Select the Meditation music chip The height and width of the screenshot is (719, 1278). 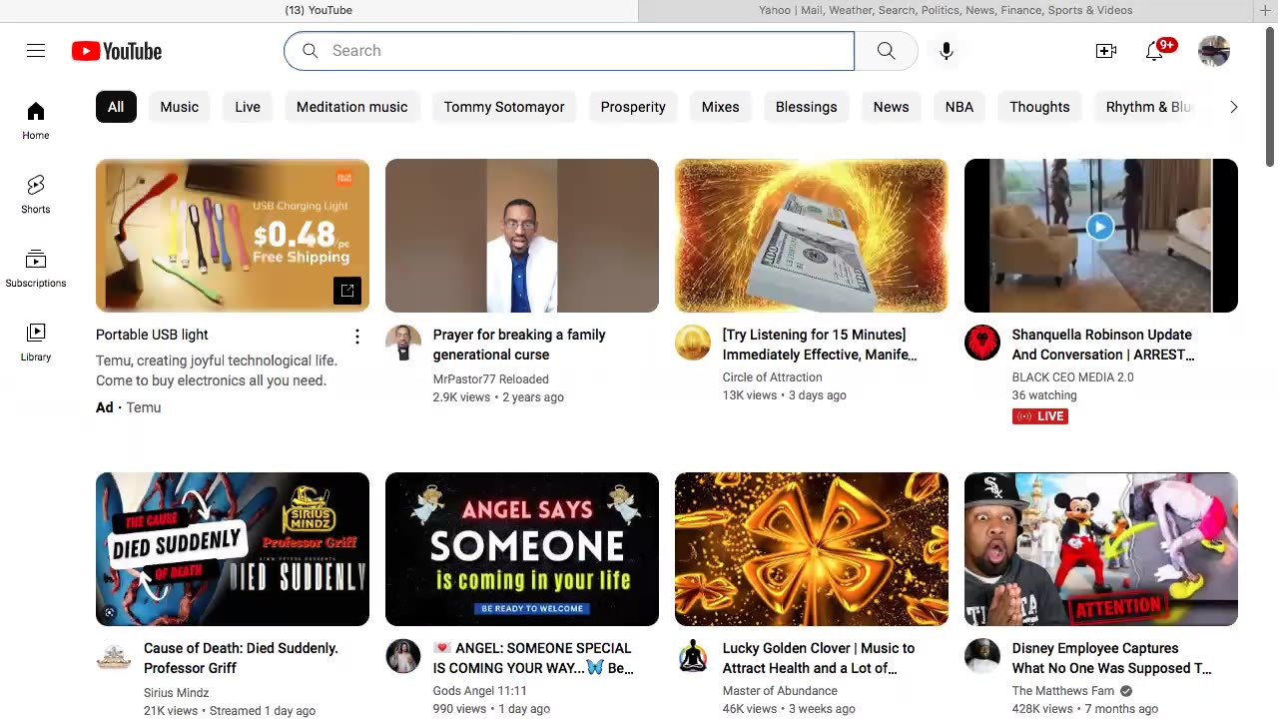click(352, 107)
